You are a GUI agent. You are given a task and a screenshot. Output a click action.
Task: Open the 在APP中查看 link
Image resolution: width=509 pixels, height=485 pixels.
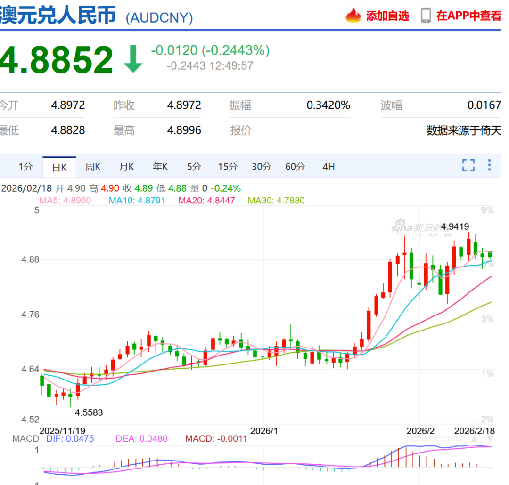468,16
